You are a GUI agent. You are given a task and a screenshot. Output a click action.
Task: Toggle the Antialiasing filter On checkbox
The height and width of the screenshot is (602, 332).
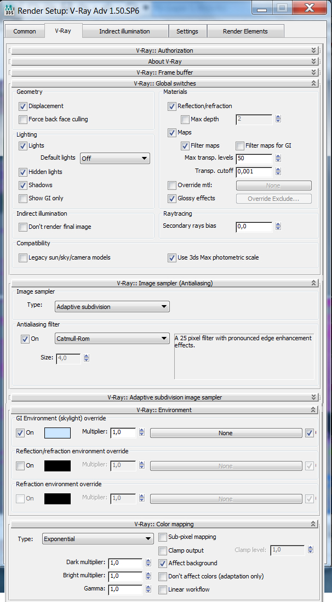25,339
